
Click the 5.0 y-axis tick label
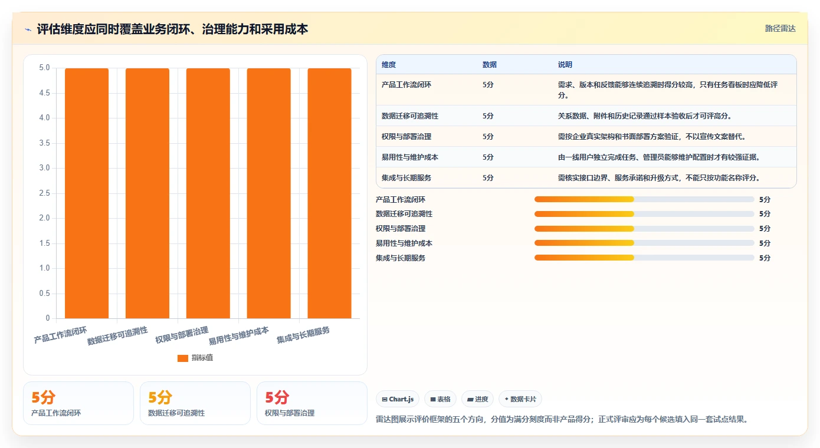44,68
